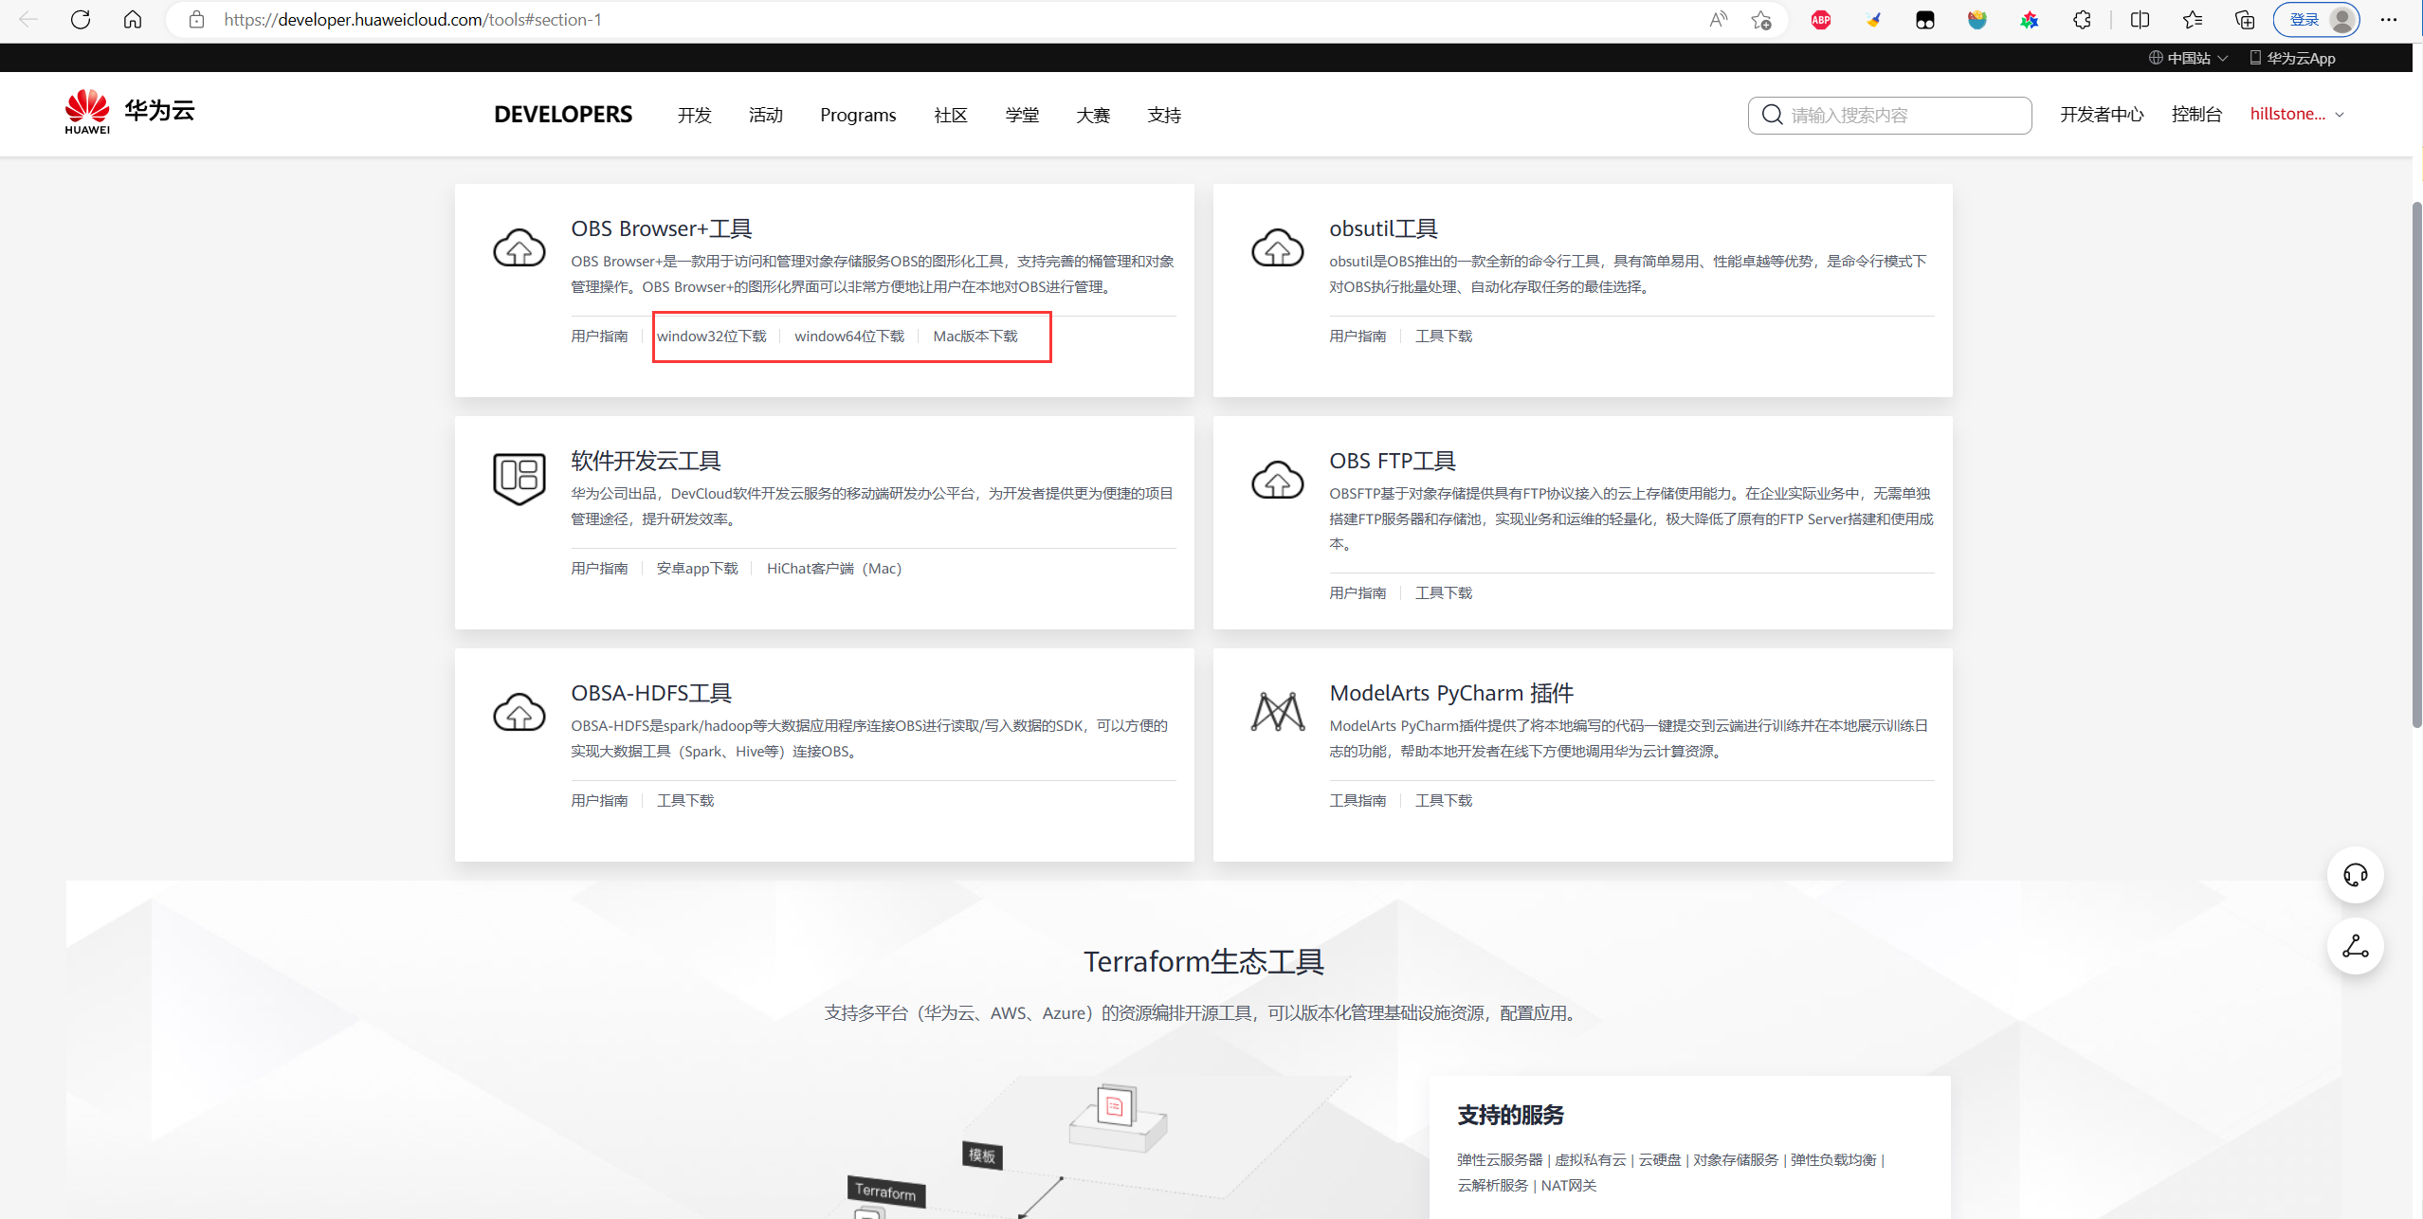The height and width of the screenshot is (1219, 2423).
Task: Open the 控制台 console link
Action: click(x=2196, y=114)
